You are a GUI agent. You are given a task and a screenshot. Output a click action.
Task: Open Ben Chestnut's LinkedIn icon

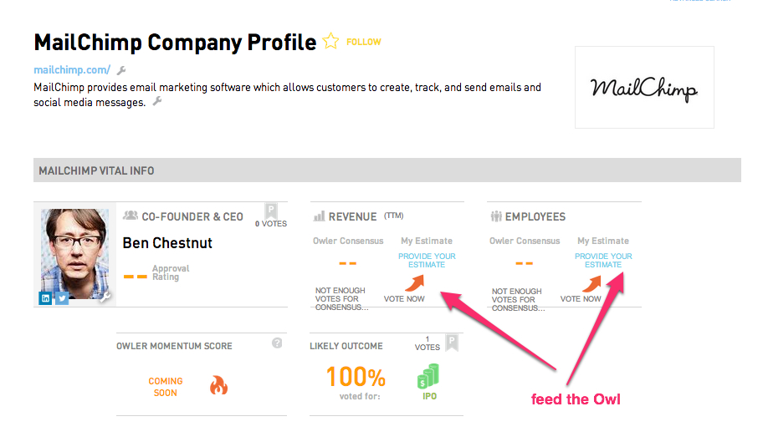pos(45,297)
